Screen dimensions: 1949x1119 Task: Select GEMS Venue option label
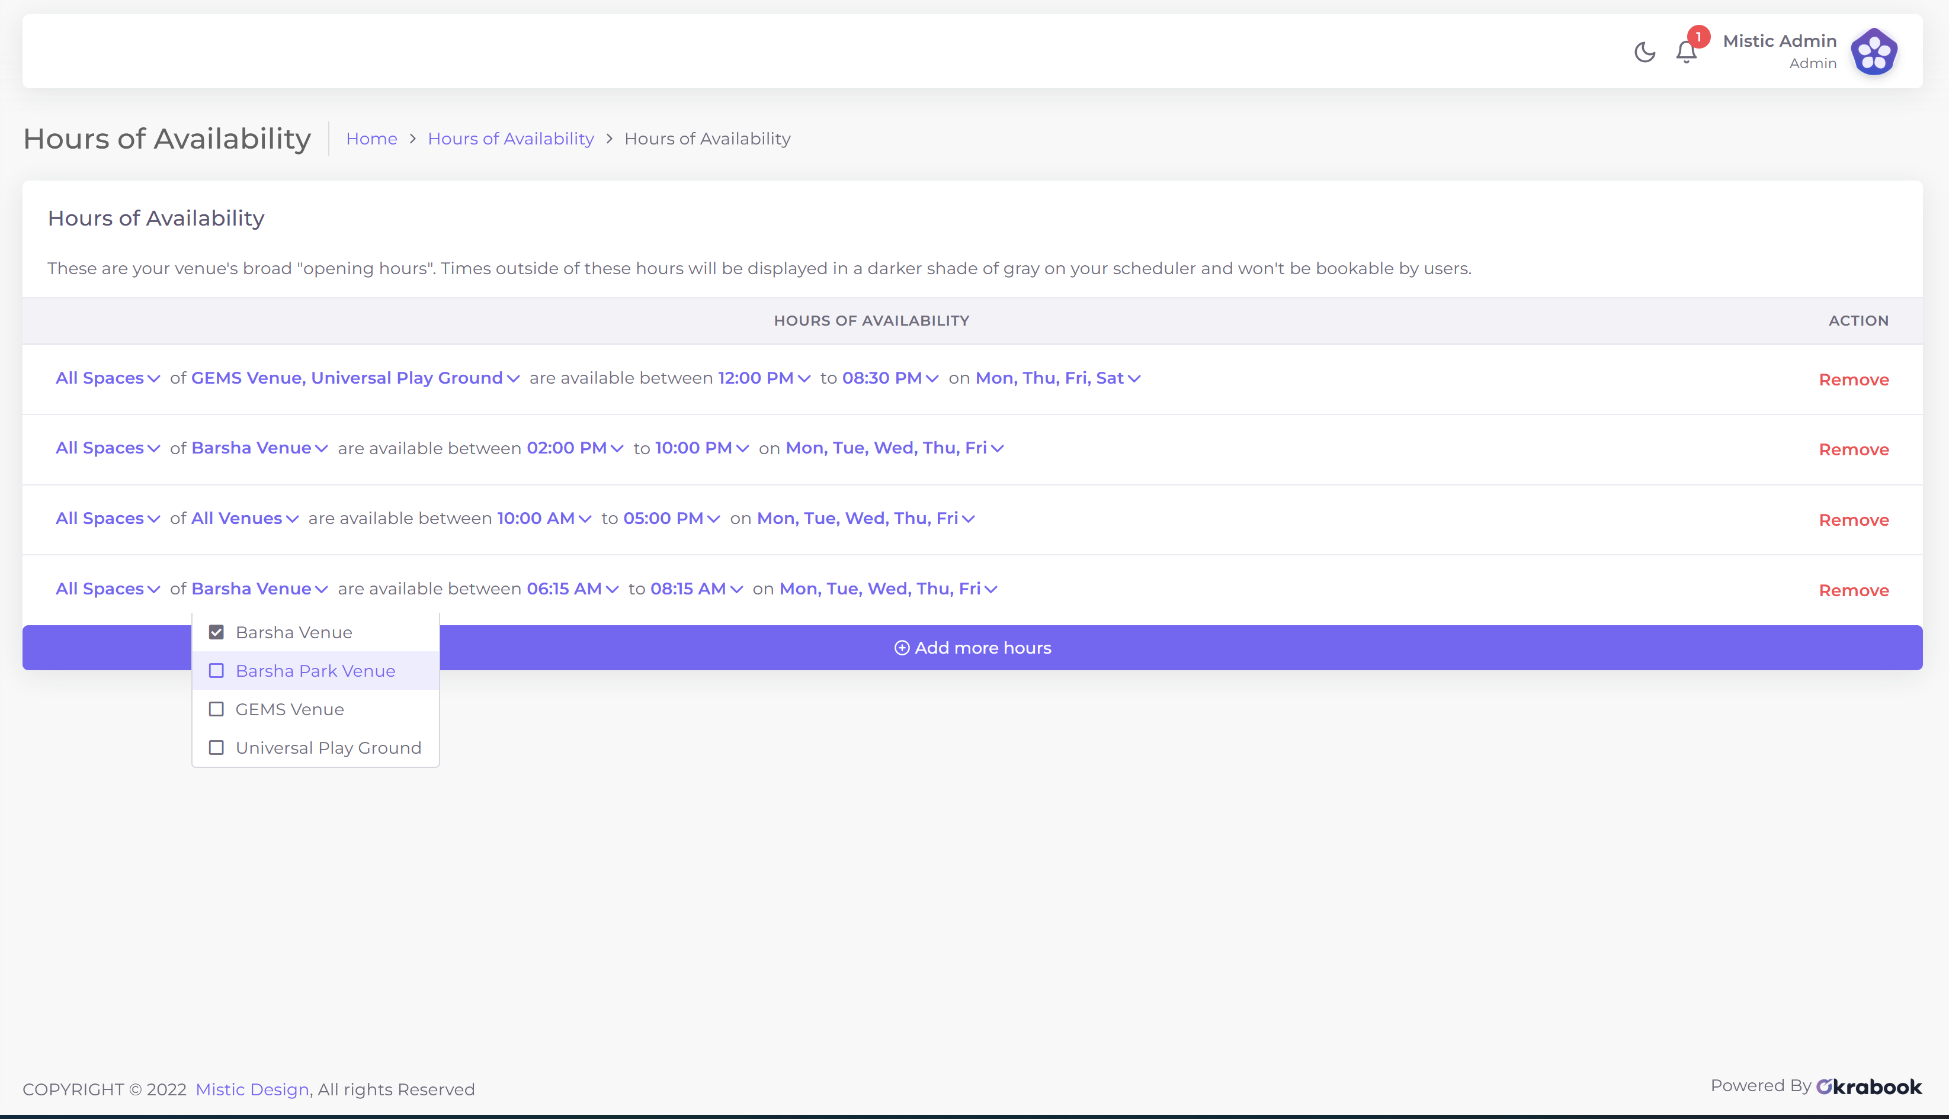coord(290,709)
